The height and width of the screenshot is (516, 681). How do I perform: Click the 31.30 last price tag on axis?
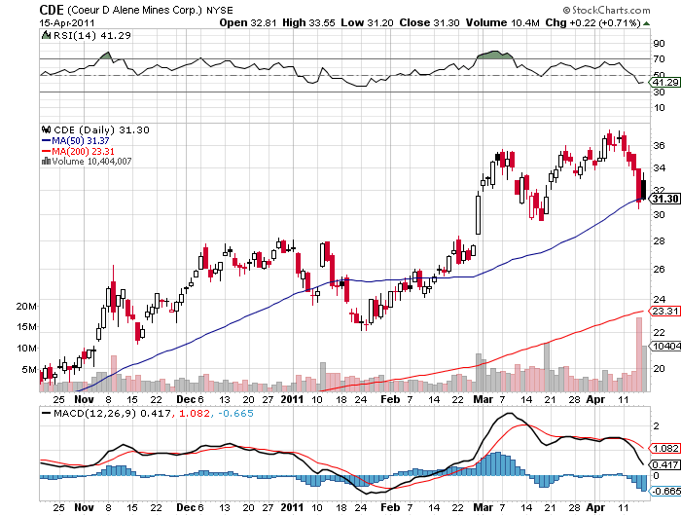tap(664, 199)
